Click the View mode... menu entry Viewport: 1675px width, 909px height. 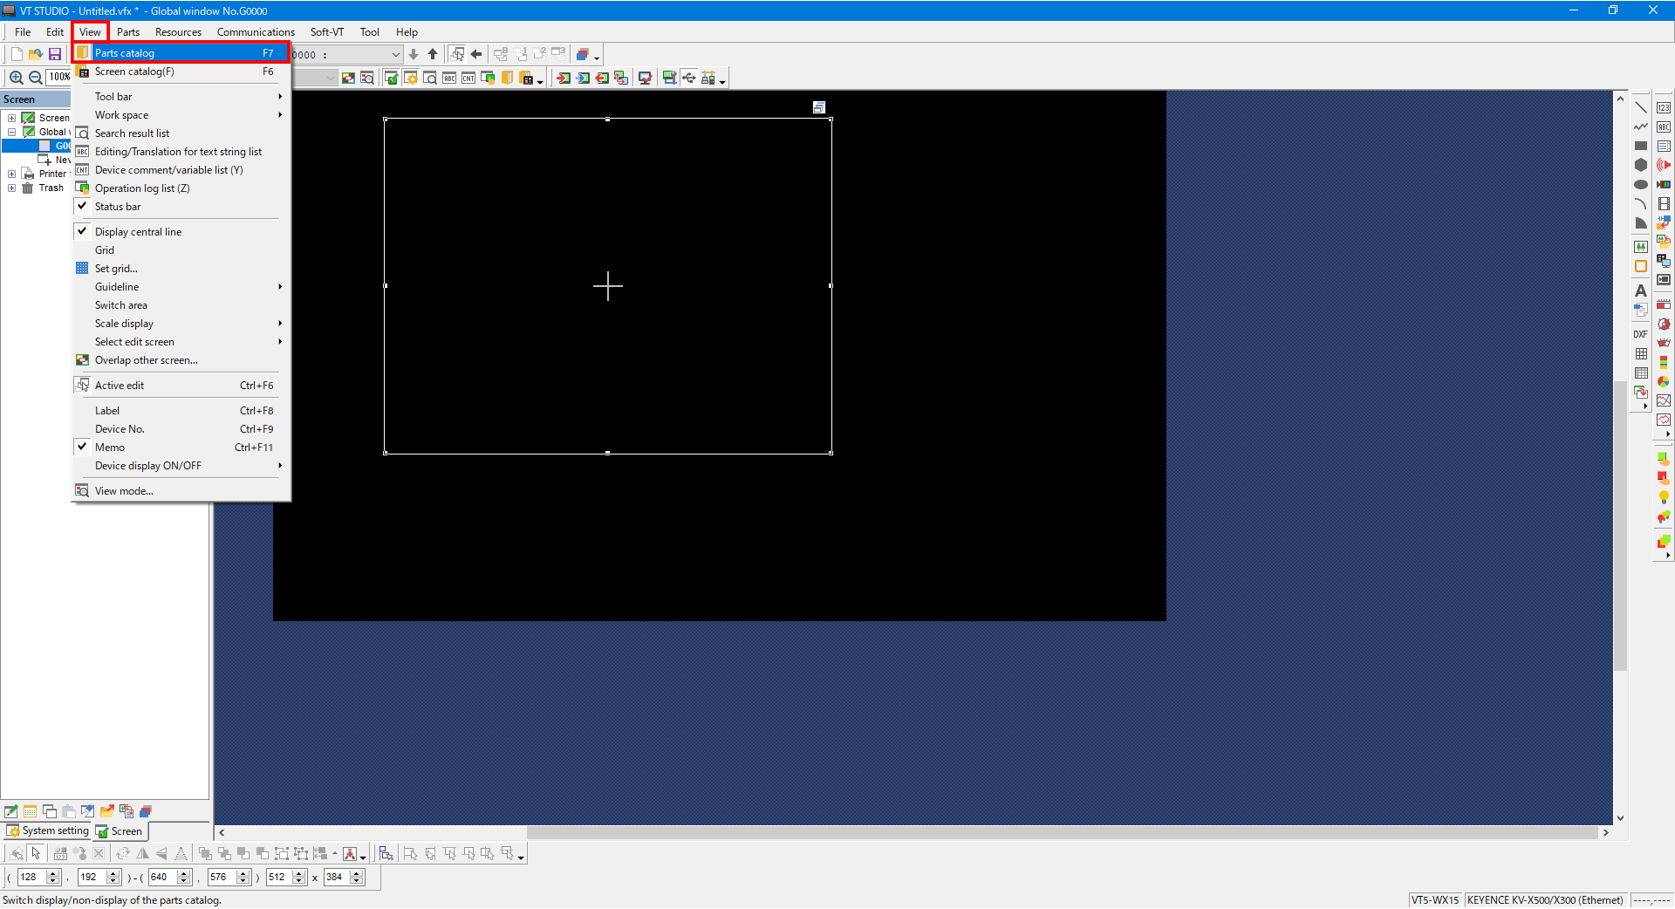(124, 491)
